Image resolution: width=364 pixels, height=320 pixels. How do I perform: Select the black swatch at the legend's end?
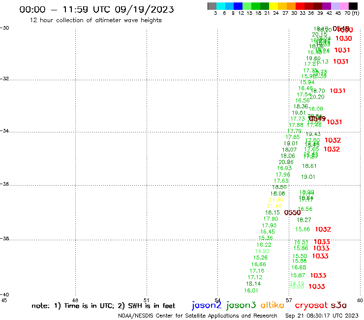point(353,6)
